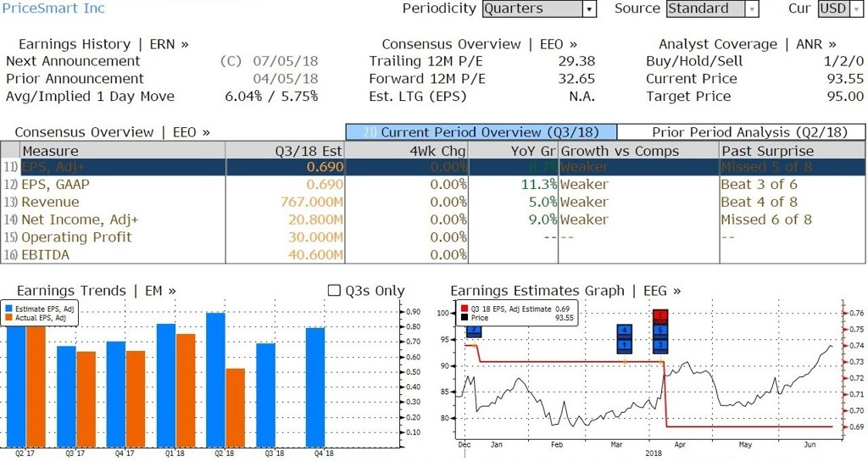Click the Prior Announcement date 04/05/18

286,79
